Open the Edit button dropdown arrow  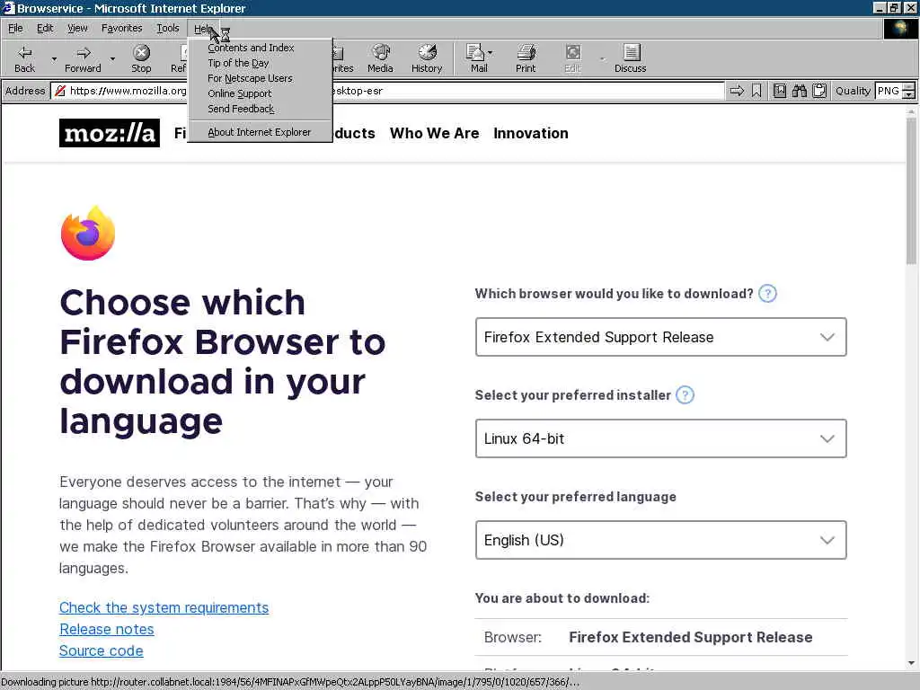(x=602, y=58)
